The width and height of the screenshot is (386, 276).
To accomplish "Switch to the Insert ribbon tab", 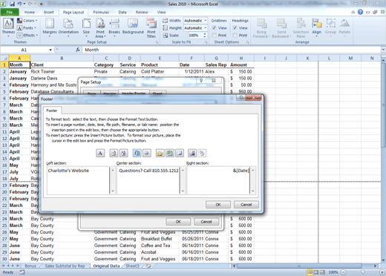I will click(x=49, y=12).
